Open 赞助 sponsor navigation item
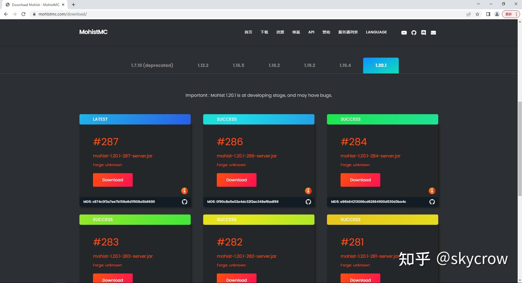This screenshot has height=283, width=522. (x=326, y=32)
